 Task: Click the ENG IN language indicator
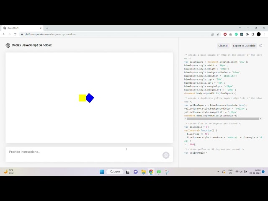coord(230,172)
